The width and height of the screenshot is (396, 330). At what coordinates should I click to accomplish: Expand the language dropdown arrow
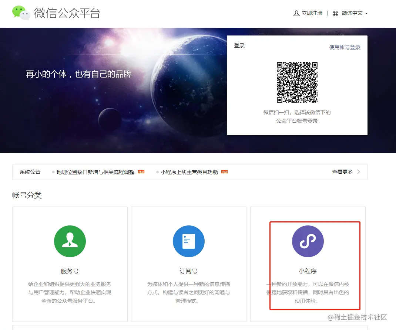pos(366,14)
